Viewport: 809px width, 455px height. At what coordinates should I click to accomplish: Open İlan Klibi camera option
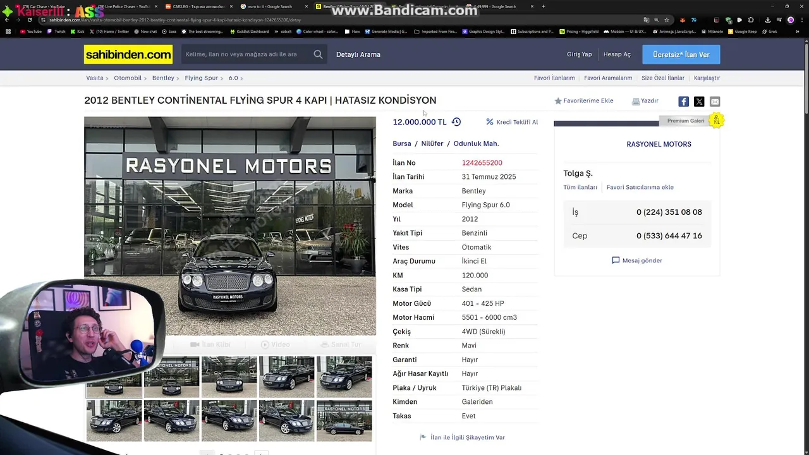(x=210, y=344)
